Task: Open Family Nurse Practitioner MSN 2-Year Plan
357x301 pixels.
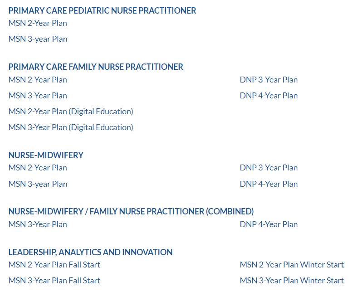Action: [38, 80]
